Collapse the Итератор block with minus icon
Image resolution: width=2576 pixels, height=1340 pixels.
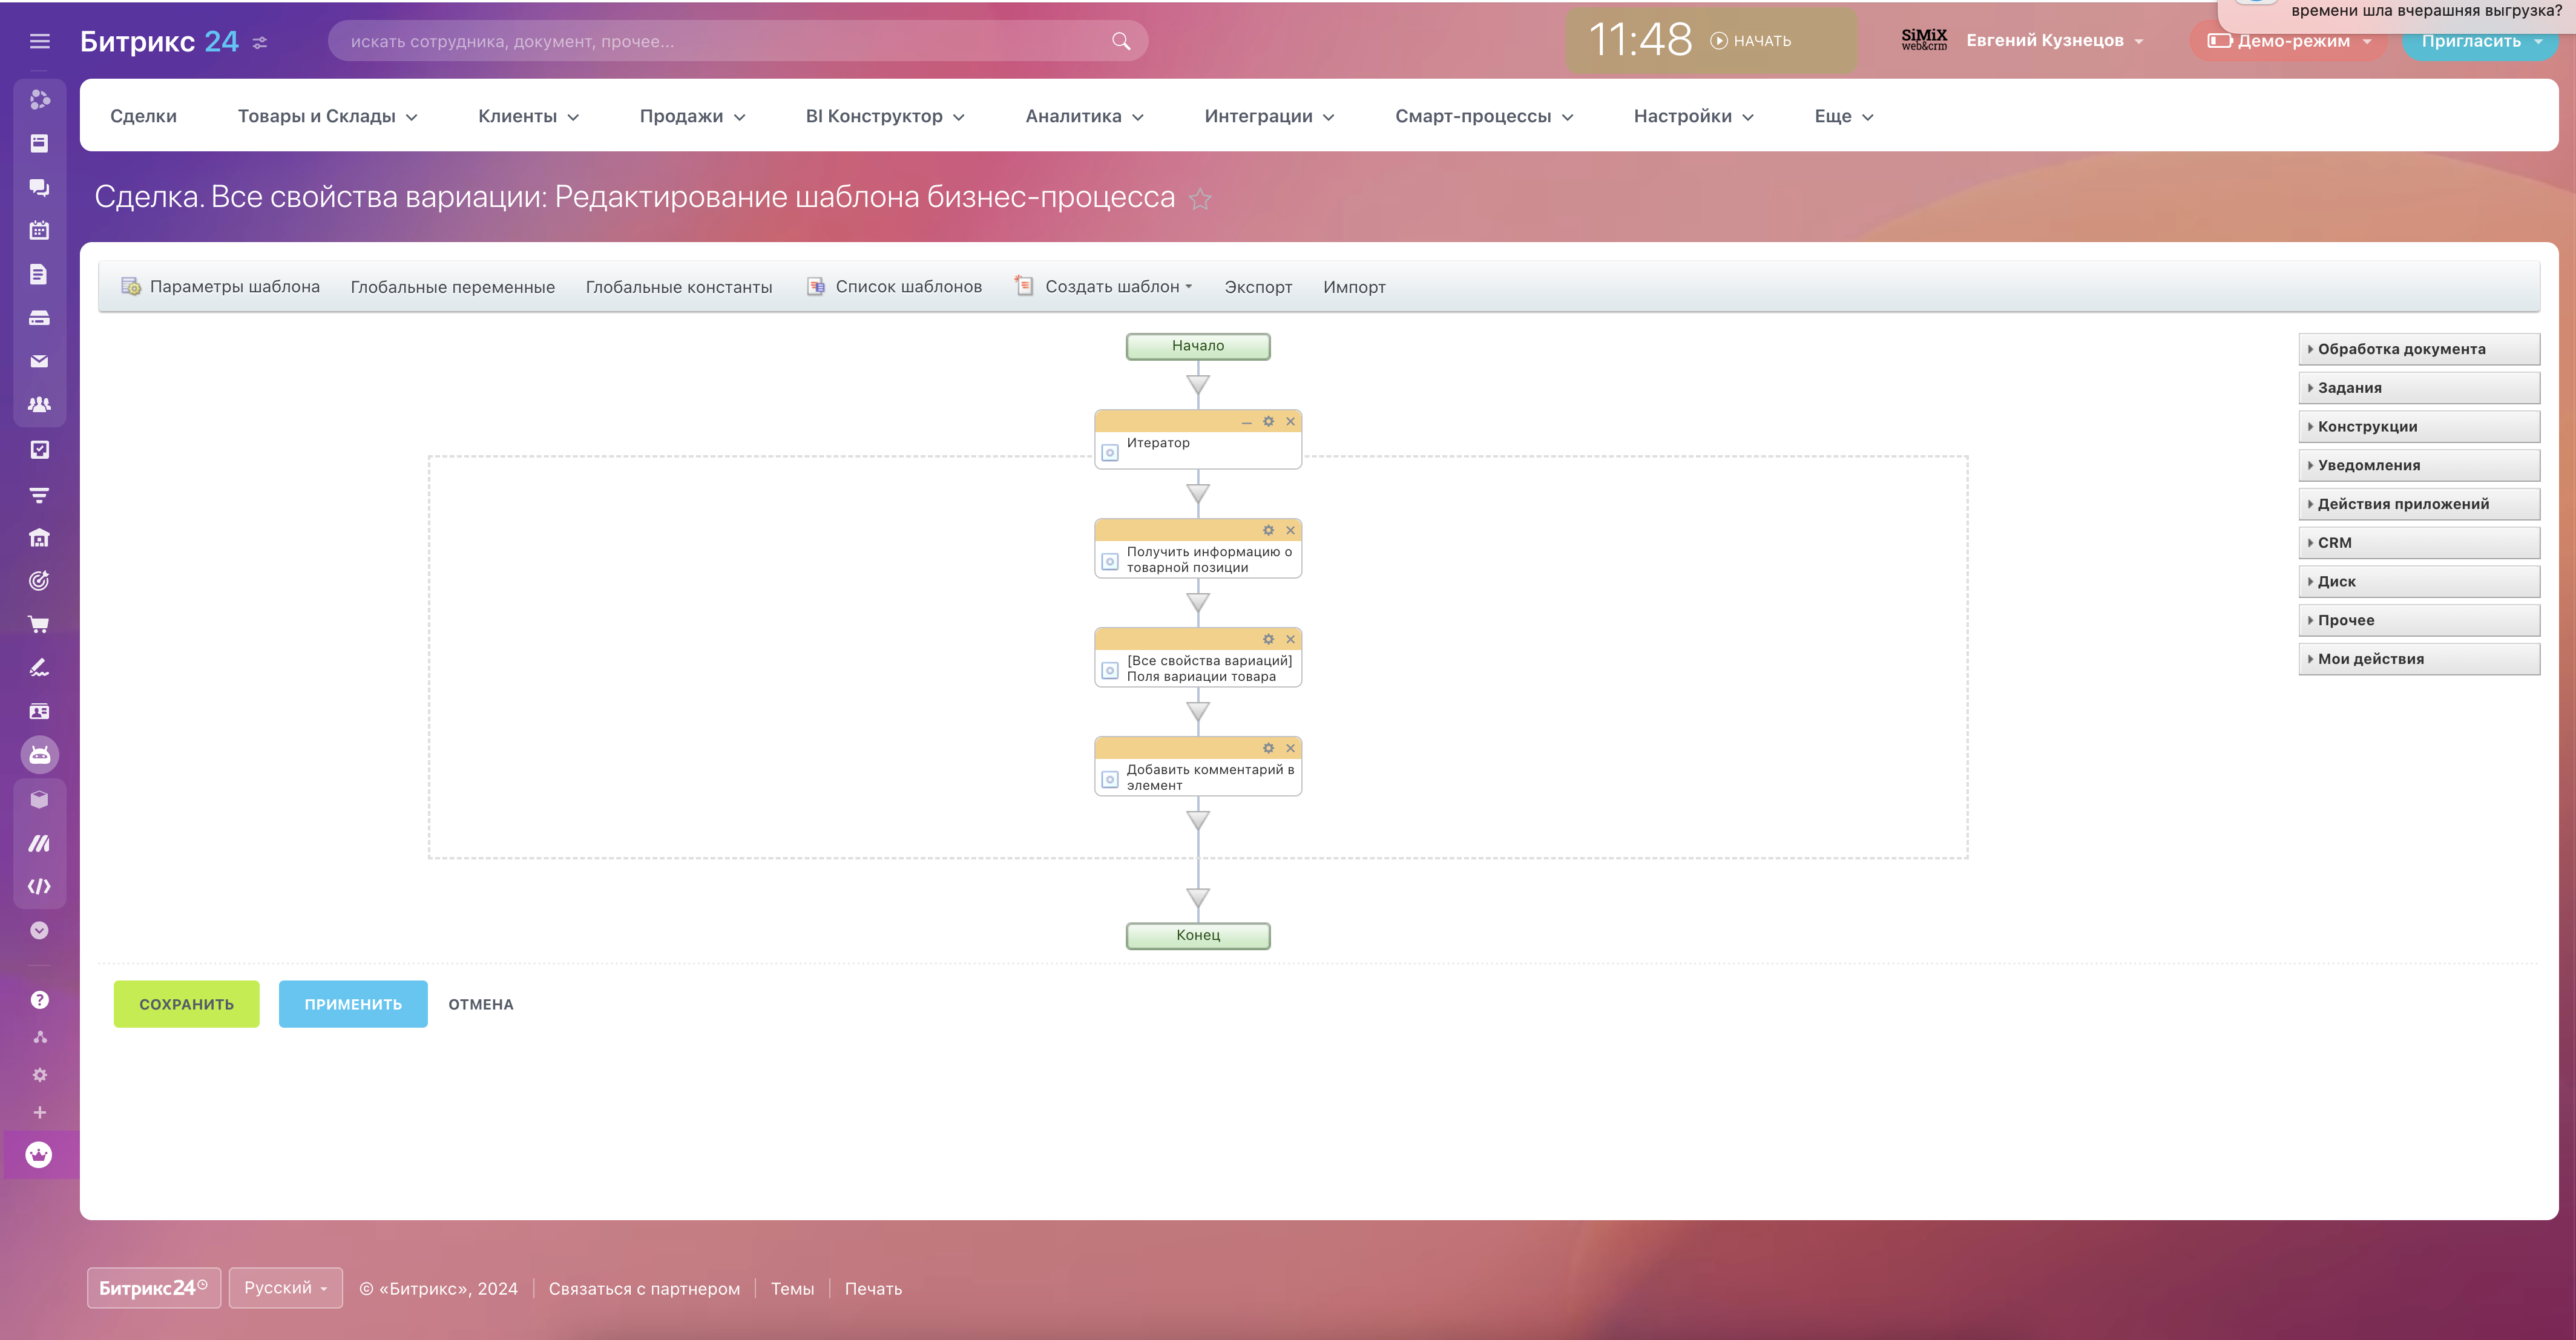(1246, 422)
